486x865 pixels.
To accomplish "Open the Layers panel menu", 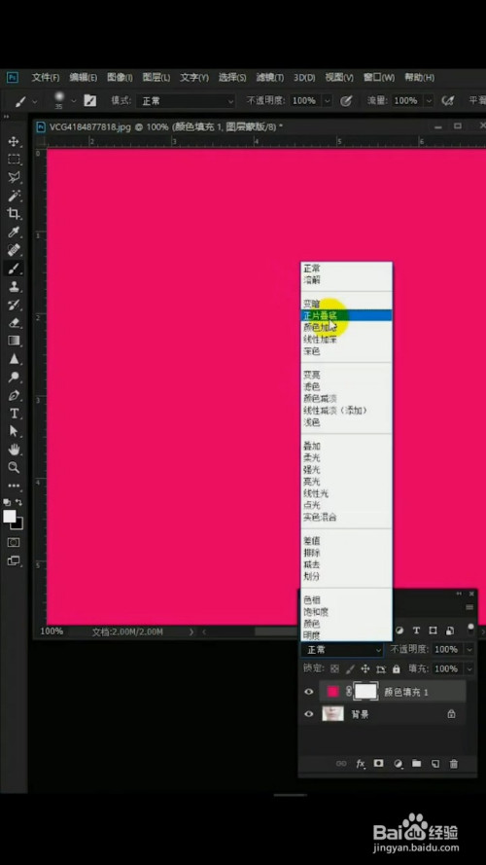I will (469, 607).
